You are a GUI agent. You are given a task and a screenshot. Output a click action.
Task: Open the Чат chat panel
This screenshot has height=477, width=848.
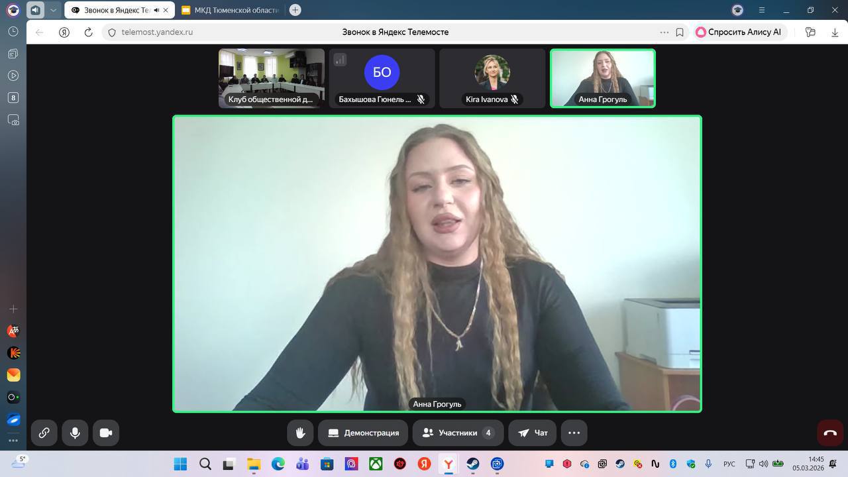coord(532,433)
